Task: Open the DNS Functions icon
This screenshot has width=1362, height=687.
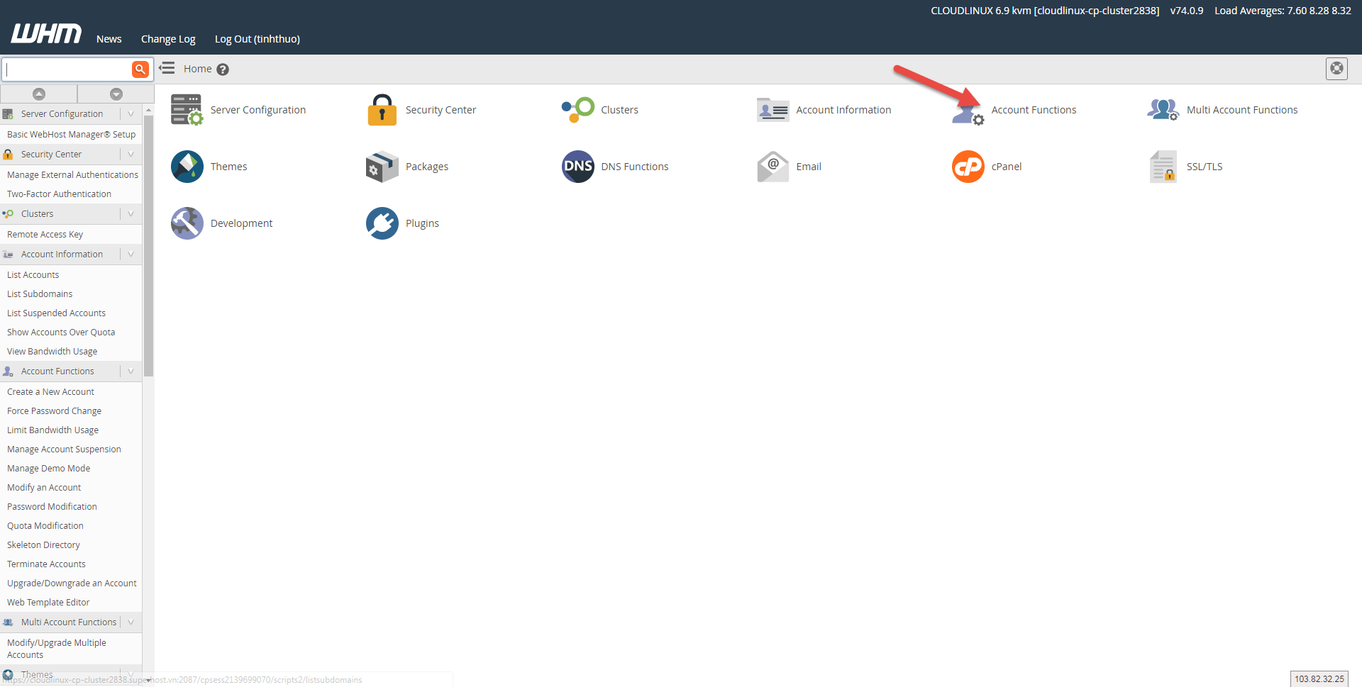Action: coord(577,167)
